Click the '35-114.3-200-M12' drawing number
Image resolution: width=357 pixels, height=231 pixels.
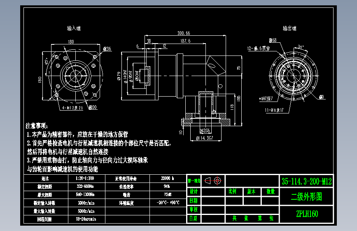click(307, 181)
